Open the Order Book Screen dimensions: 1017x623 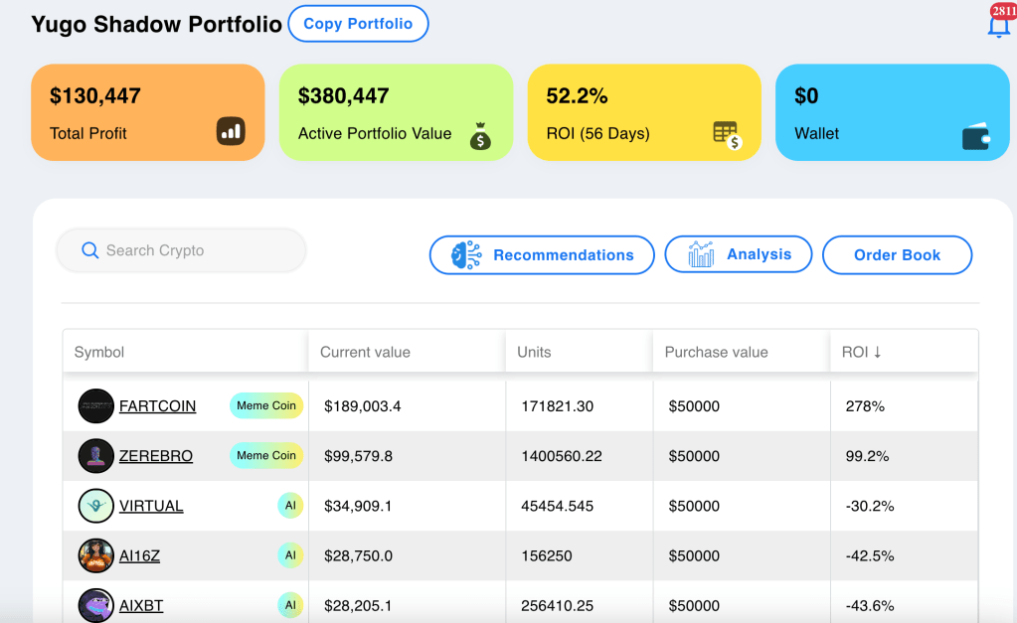[897, 254]
